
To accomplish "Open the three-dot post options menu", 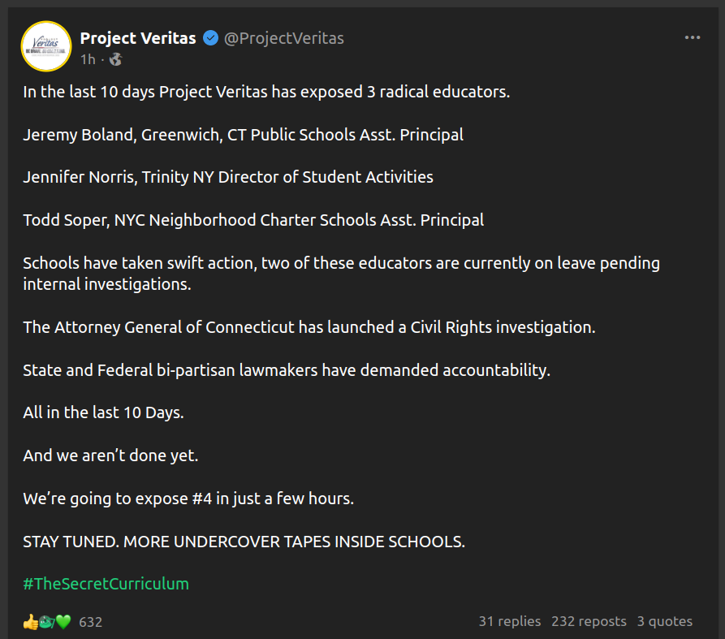I will pos(692,37).
